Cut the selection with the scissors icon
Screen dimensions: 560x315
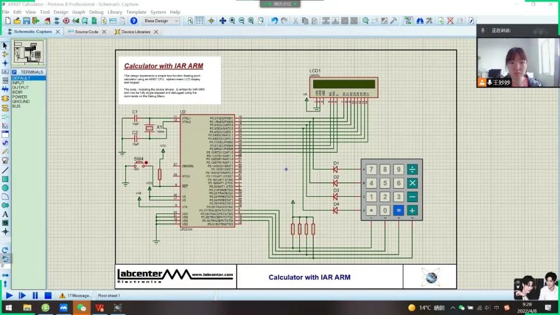click(296, 21)
